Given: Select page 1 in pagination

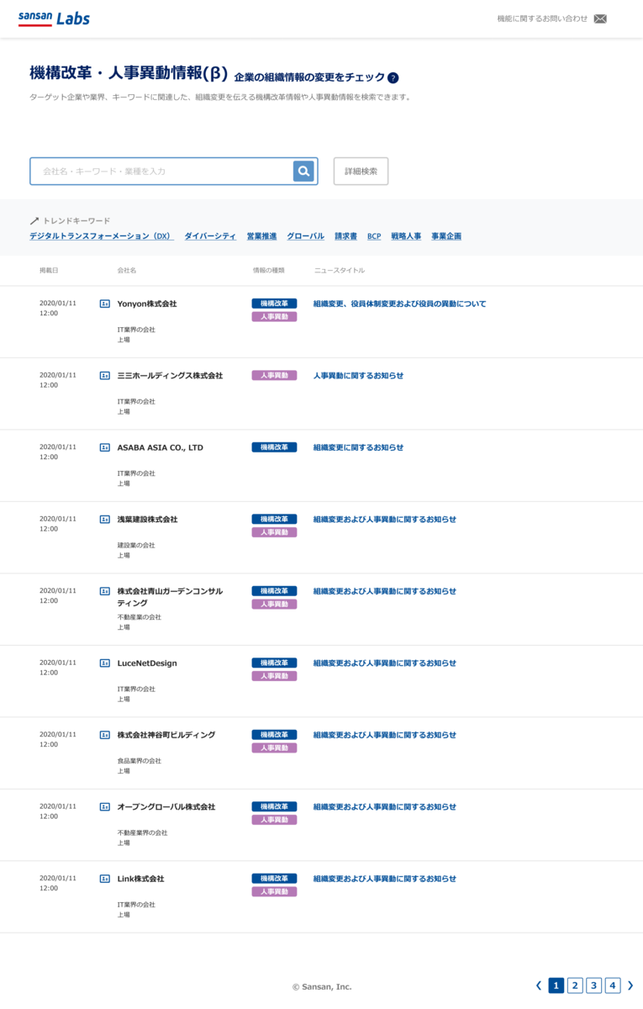Looking at the screenshot, I should coord(556,985).
